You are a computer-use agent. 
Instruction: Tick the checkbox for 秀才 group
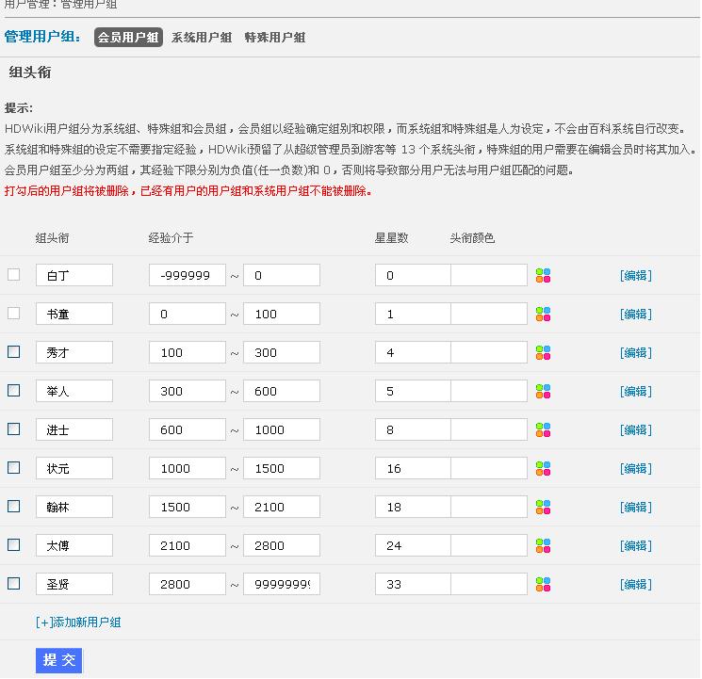[14, 352]
